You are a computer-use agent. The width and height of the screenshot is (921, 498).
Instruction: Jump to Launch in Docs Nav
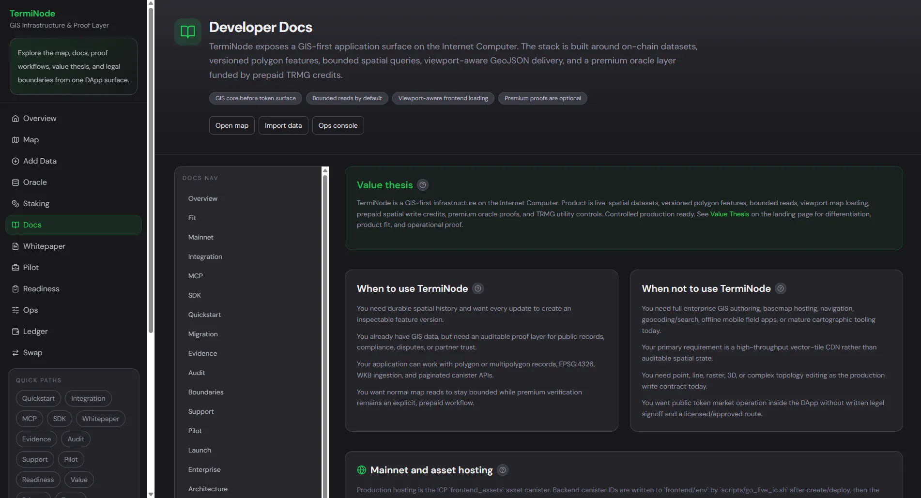pyautogui.click(x=248, y=450)
